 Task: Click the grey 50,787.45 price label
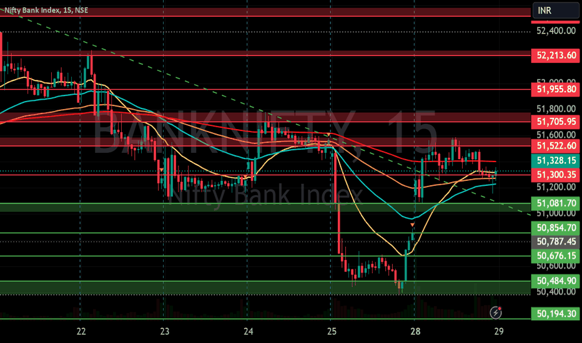click(x=555, y=242)
